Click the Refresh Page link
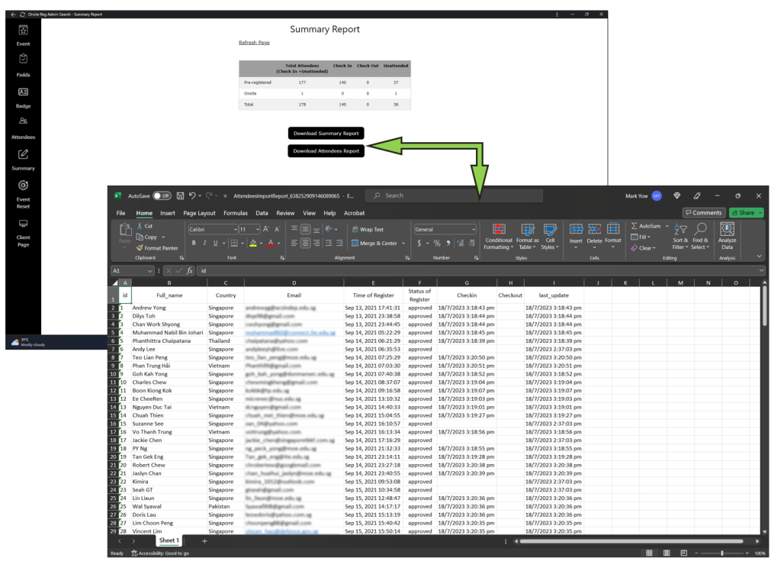The height and width of the screenshot is (571, 781). (x=254, y=43)
